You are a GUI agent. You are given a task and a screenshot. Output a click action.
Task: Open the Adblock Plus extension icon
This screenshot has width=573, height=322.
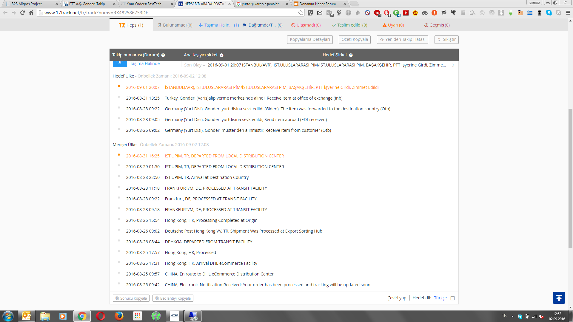[x=377, y=13]
